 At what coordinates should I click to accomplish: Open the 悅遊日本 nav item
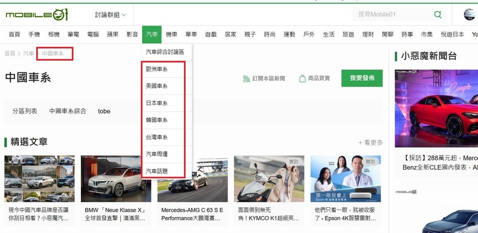click(452, 34)
